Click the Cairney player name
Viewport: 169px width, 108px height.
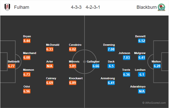pyautogui.click(x=51, y=78)
